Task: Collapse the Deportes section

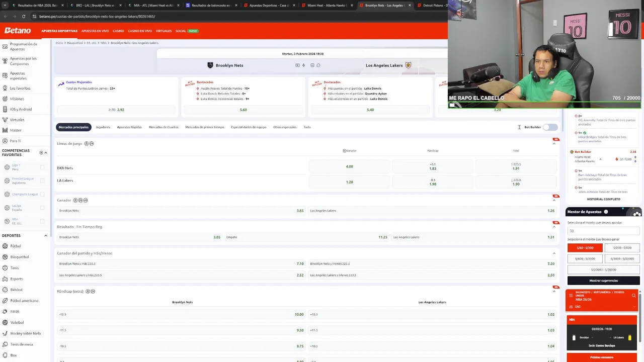Action: 46,235
